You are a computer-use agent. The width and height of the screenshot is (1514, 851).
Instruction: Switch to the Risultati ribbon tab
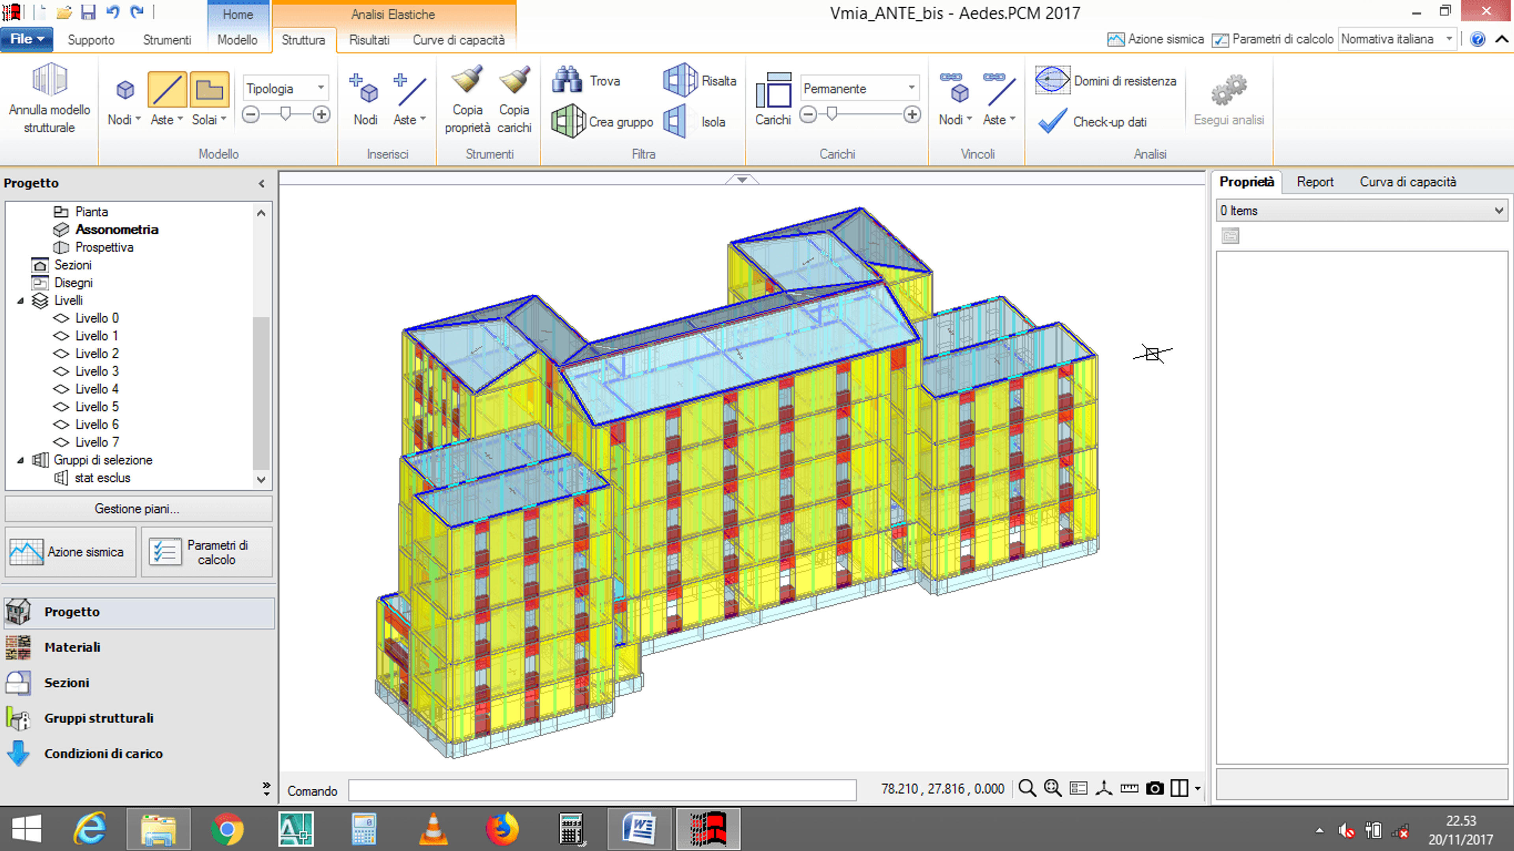(x=369, y=40)
